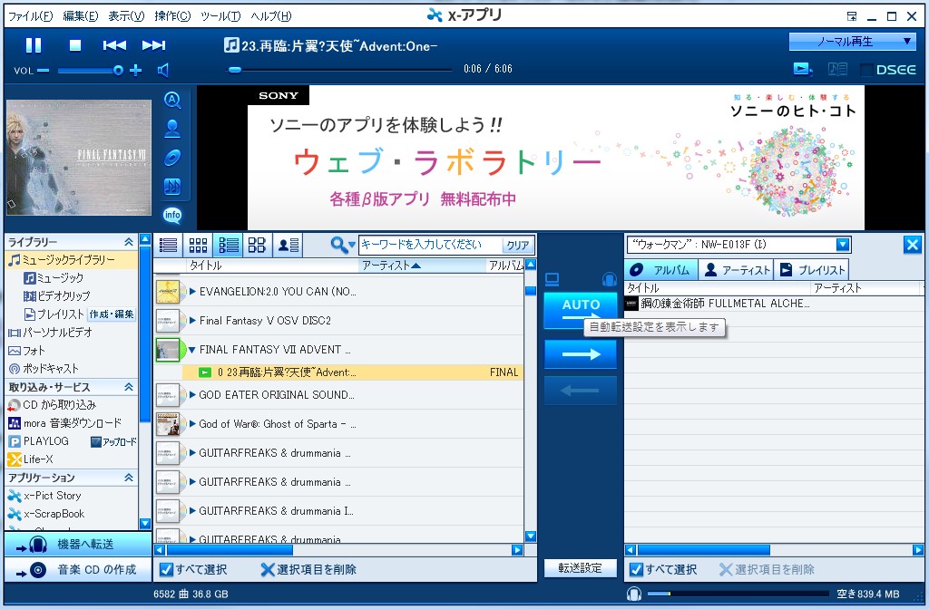Click the album search icon beside artwork
Screen dimensions: 929x609
[172, 100]
